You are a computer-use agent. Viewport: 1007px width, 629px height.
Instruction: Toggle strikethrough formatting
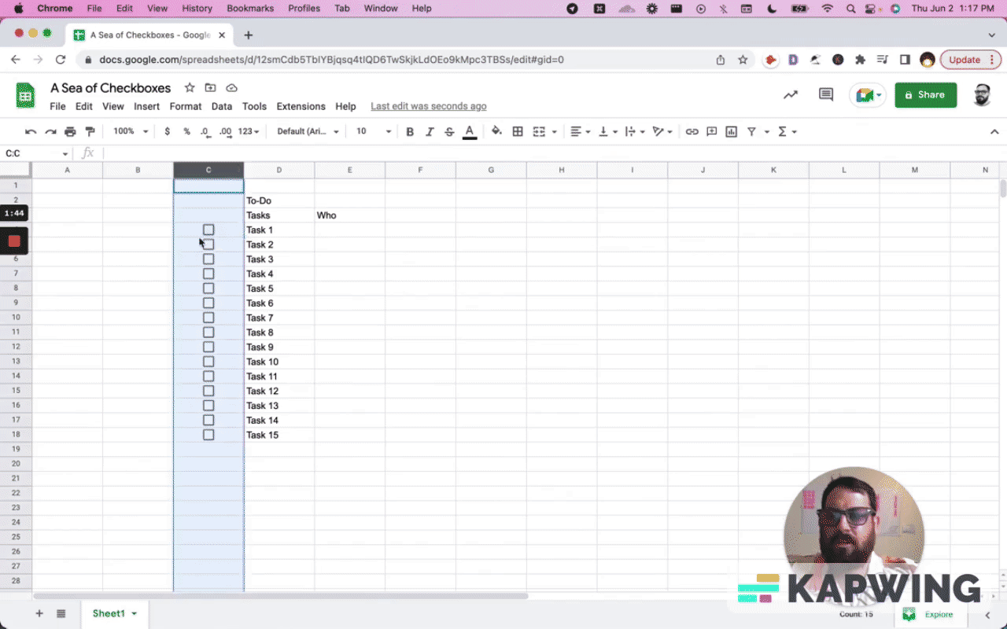(x=449, y=132)
